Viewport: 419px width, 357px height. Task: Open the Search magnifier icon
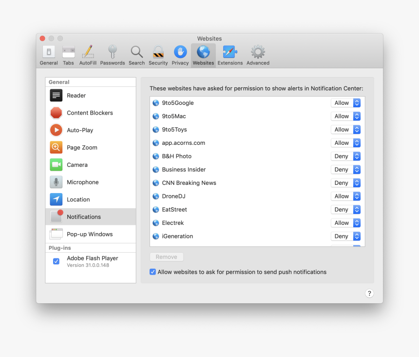[136, 52]
